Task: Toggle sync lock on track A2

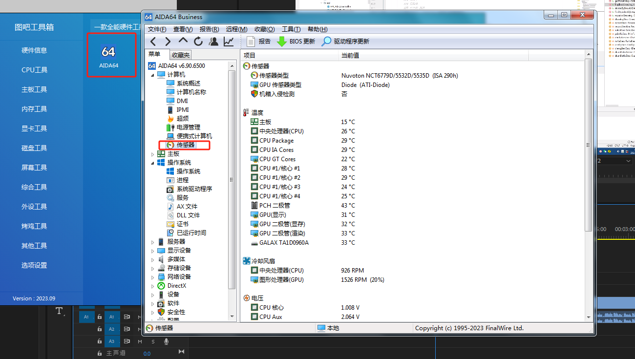Action: pyautogui.click(x=127, y=329)
